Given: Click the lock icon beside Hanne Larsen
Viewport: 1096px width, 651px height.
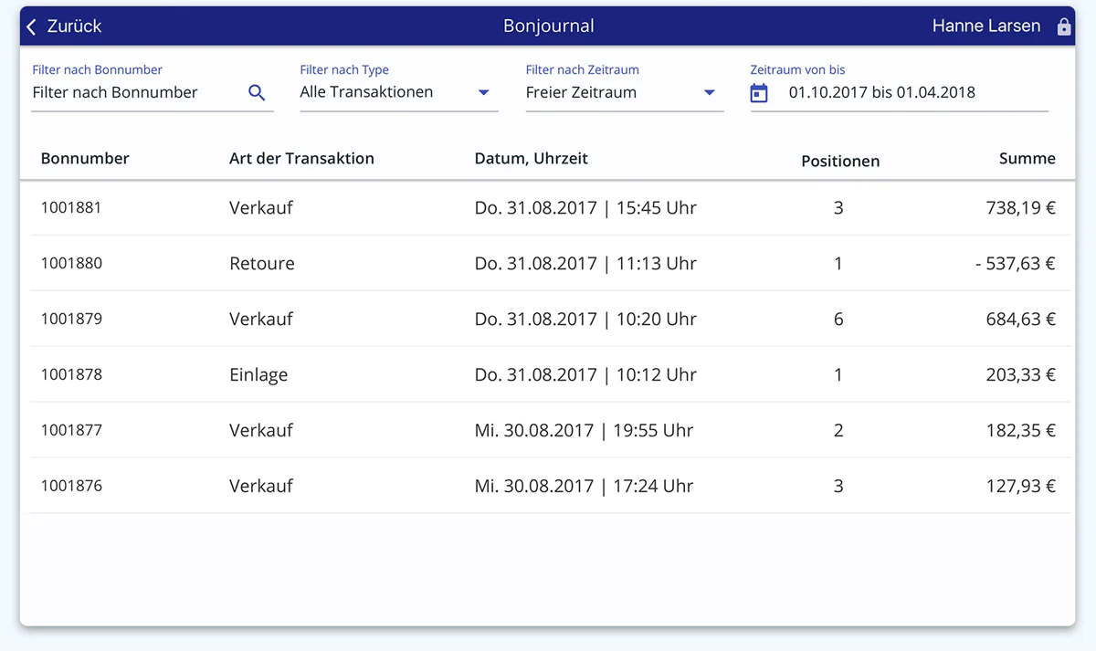Looking at the screenshot, I should [x=1063, y=26].
